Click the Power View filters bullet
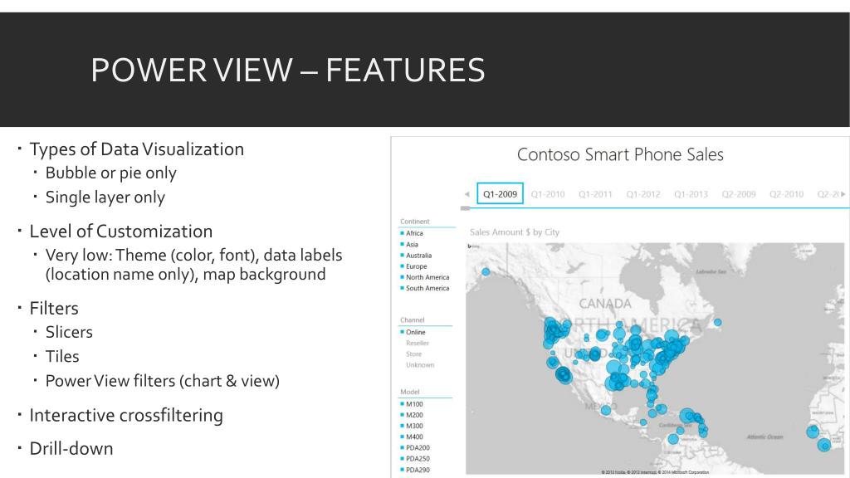 162,381
